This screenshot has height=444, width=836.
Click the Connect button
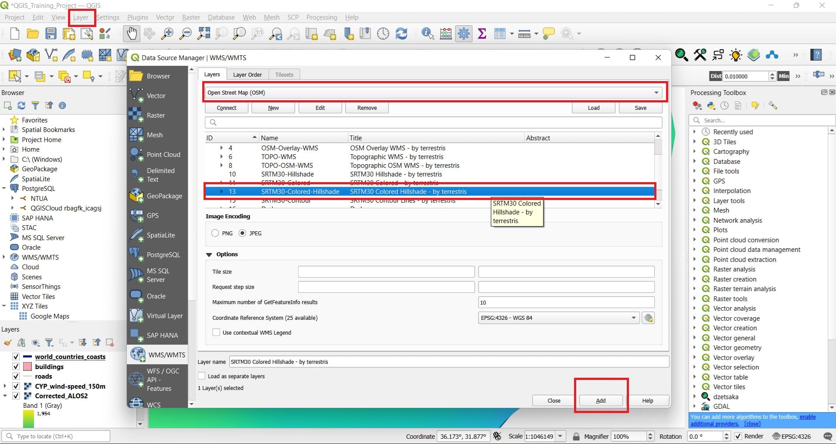click(227, 108)
